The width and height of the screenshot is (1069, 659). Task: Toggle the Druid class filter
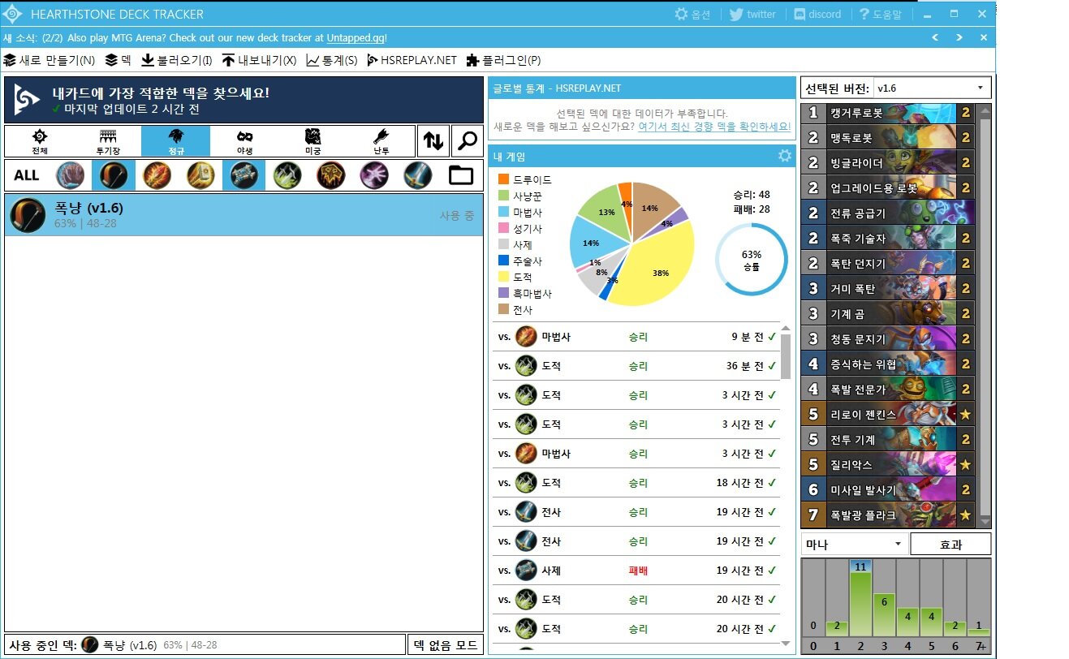click(x=70, y=174)
